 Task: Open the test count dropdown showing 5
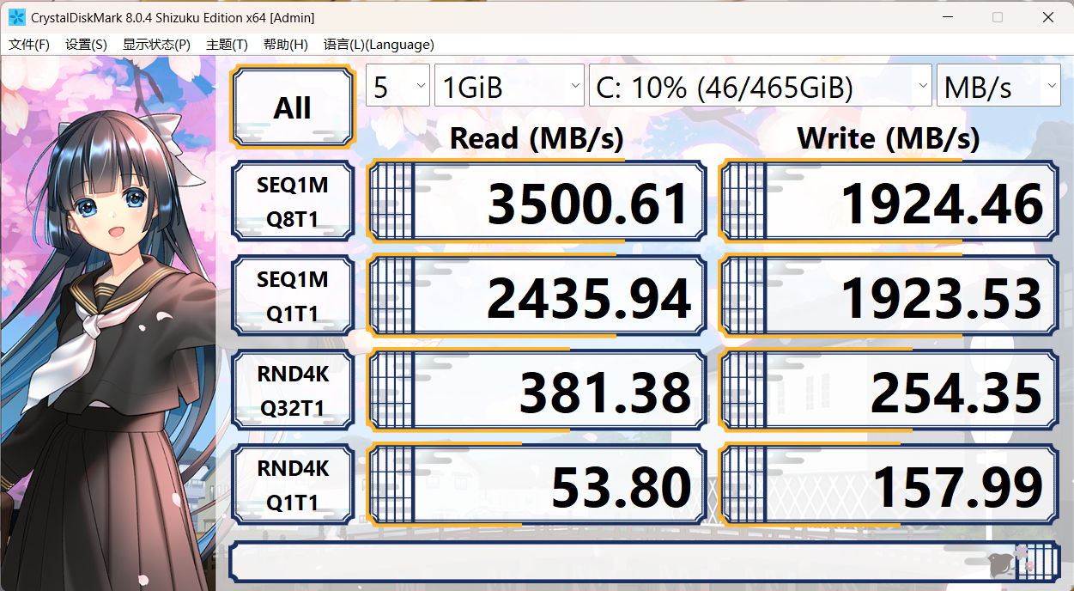[x=397, y=87]
